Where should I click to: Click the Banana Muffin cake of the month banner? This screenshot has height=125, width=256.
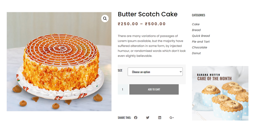pyautogui.click(x=220, y=93)
